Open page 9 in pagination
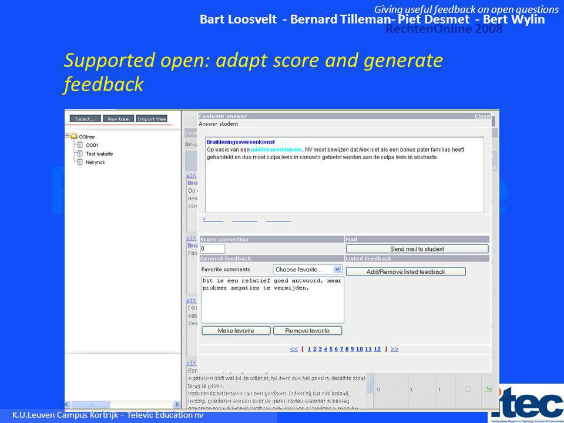 [x=352, y=349]
